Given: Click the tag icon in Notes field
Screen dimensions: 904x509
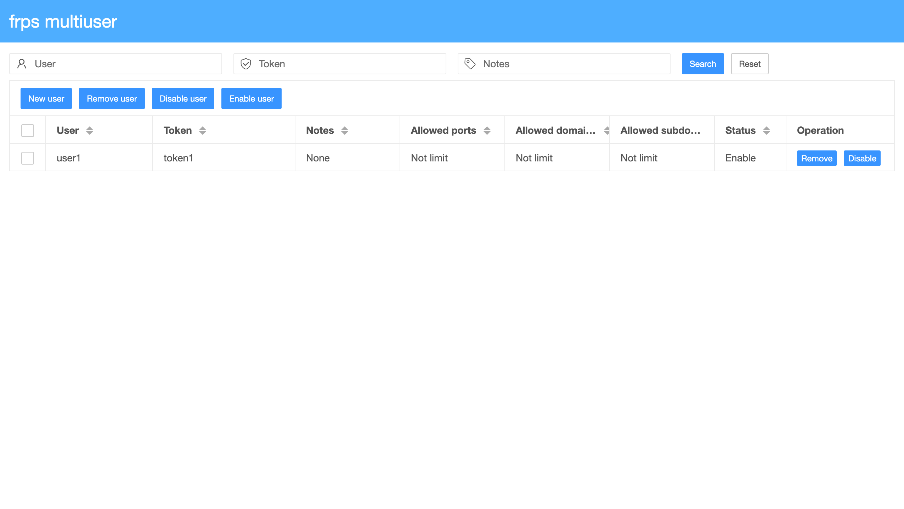Looking at the screenshot, I should (x=470, y=64).
